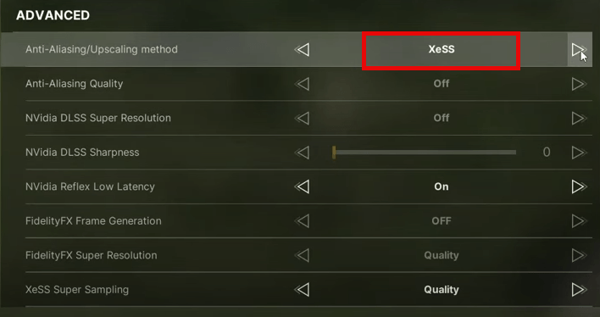
Task: Cycle NVidia DLSS Super Resolution right arrow
Action: (x=580, y=118)
